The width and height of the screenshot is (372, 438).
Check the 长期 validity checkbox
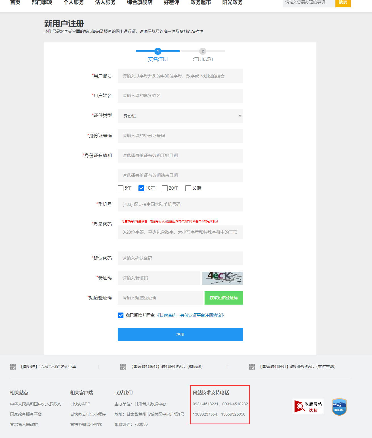(x=188, y=188)
